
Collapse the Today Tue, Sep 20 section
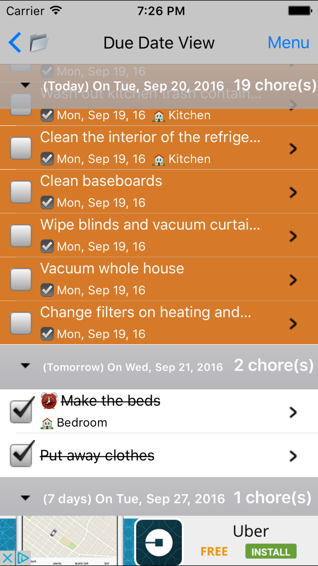tap(25, 85)
